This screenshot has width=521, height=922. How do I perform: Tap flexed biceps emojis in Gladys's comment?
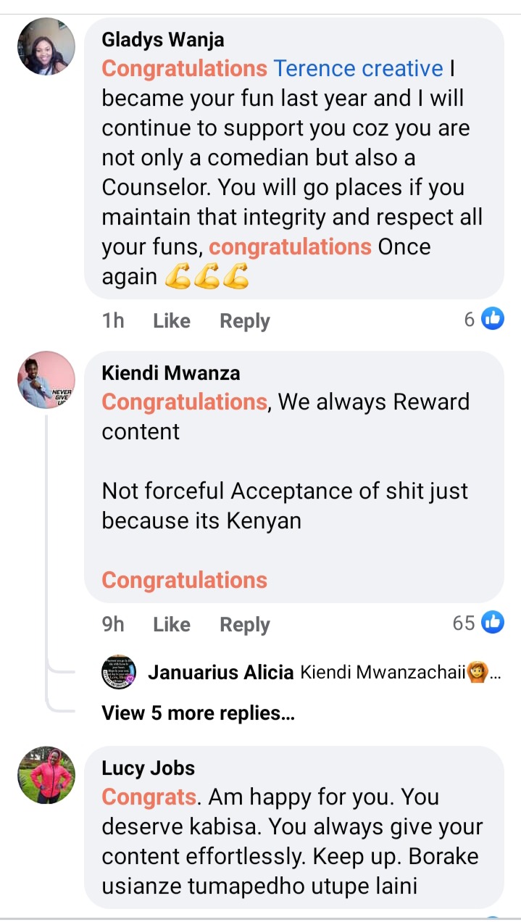207,277
